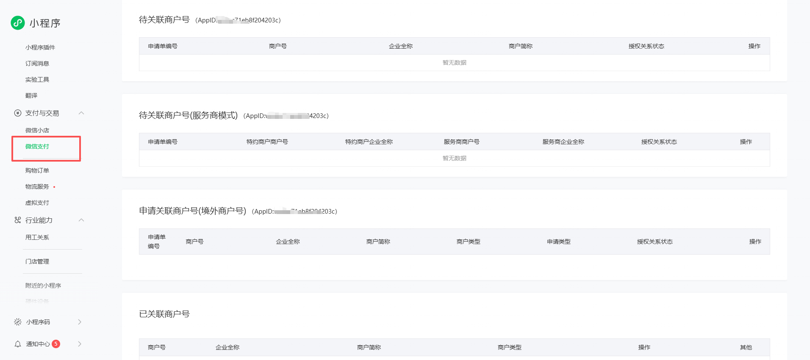Screen dimensions: 810x360
Task: Click the 申请关联商户号(境外商户号) heading
Action: (x=193, y=211)
